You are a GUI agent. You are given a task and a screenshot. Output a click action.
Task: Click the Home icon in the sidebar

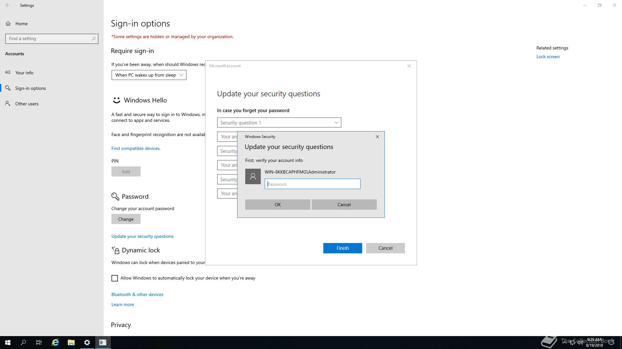pyautogui.click(x=8, y=24)
